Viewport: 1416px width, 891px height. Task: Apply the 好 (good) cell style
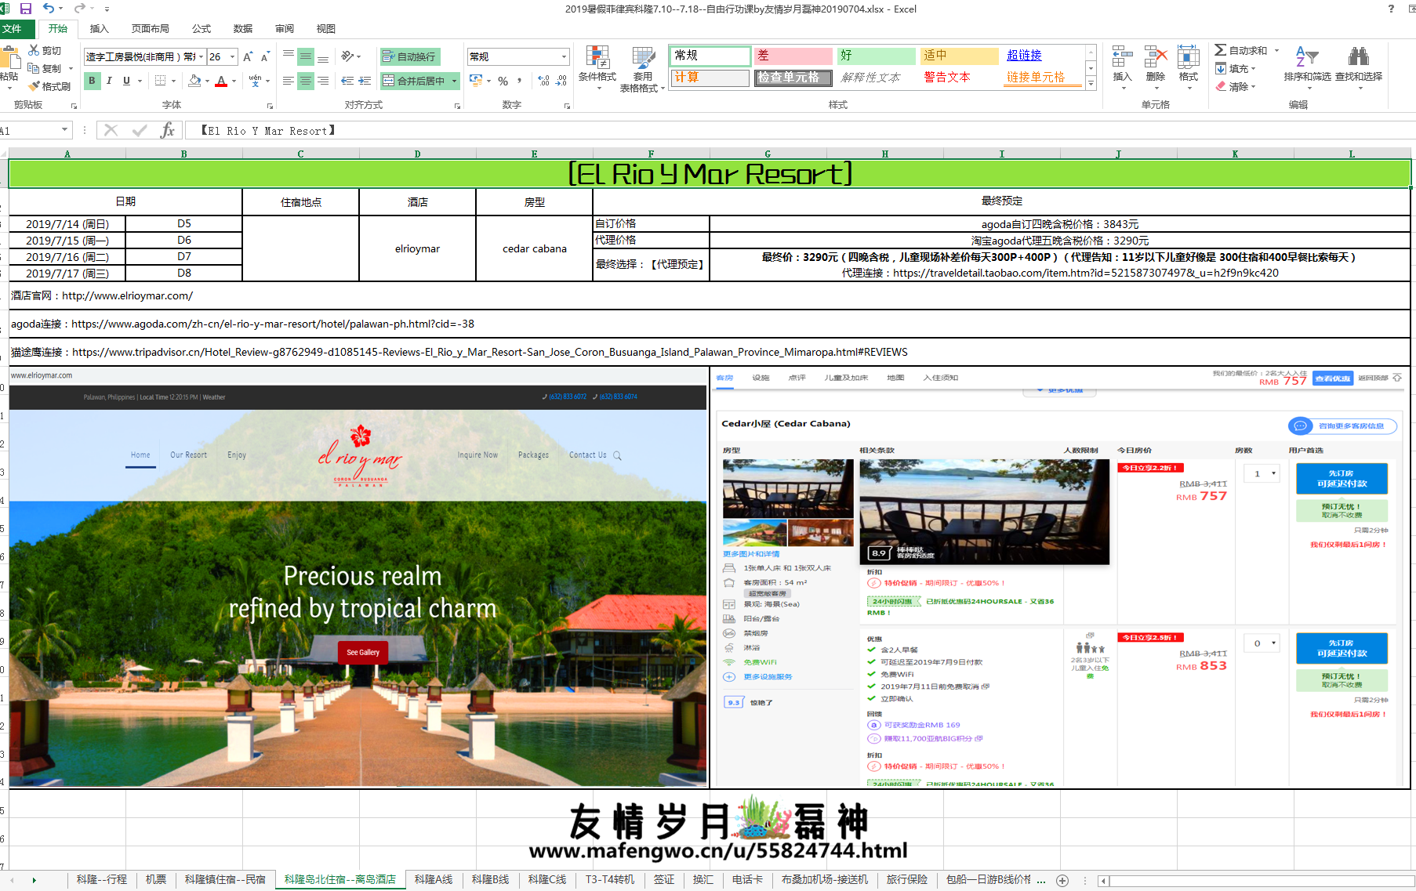tap(876, 56)
